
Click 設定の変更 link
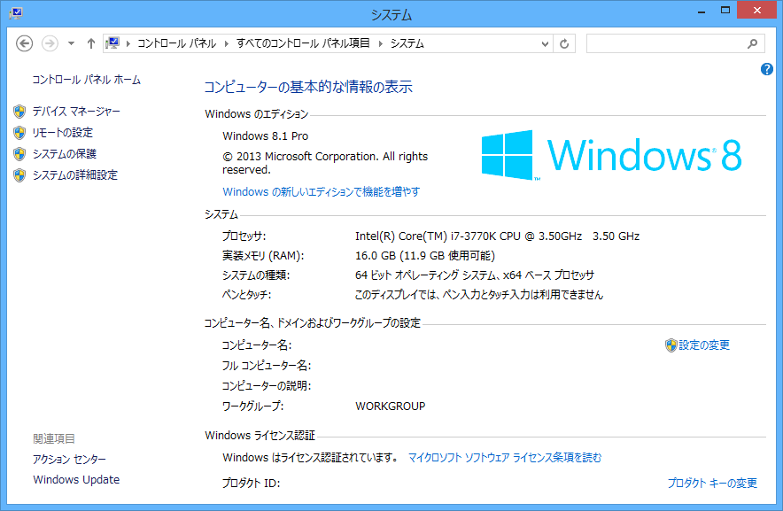[704, 345]
